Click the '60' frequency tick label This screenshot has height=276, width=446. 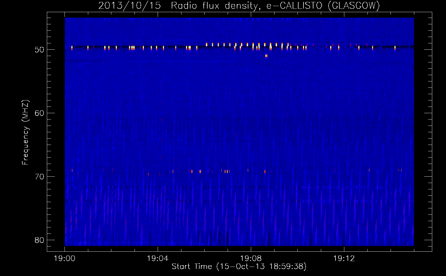click(39, 113)
